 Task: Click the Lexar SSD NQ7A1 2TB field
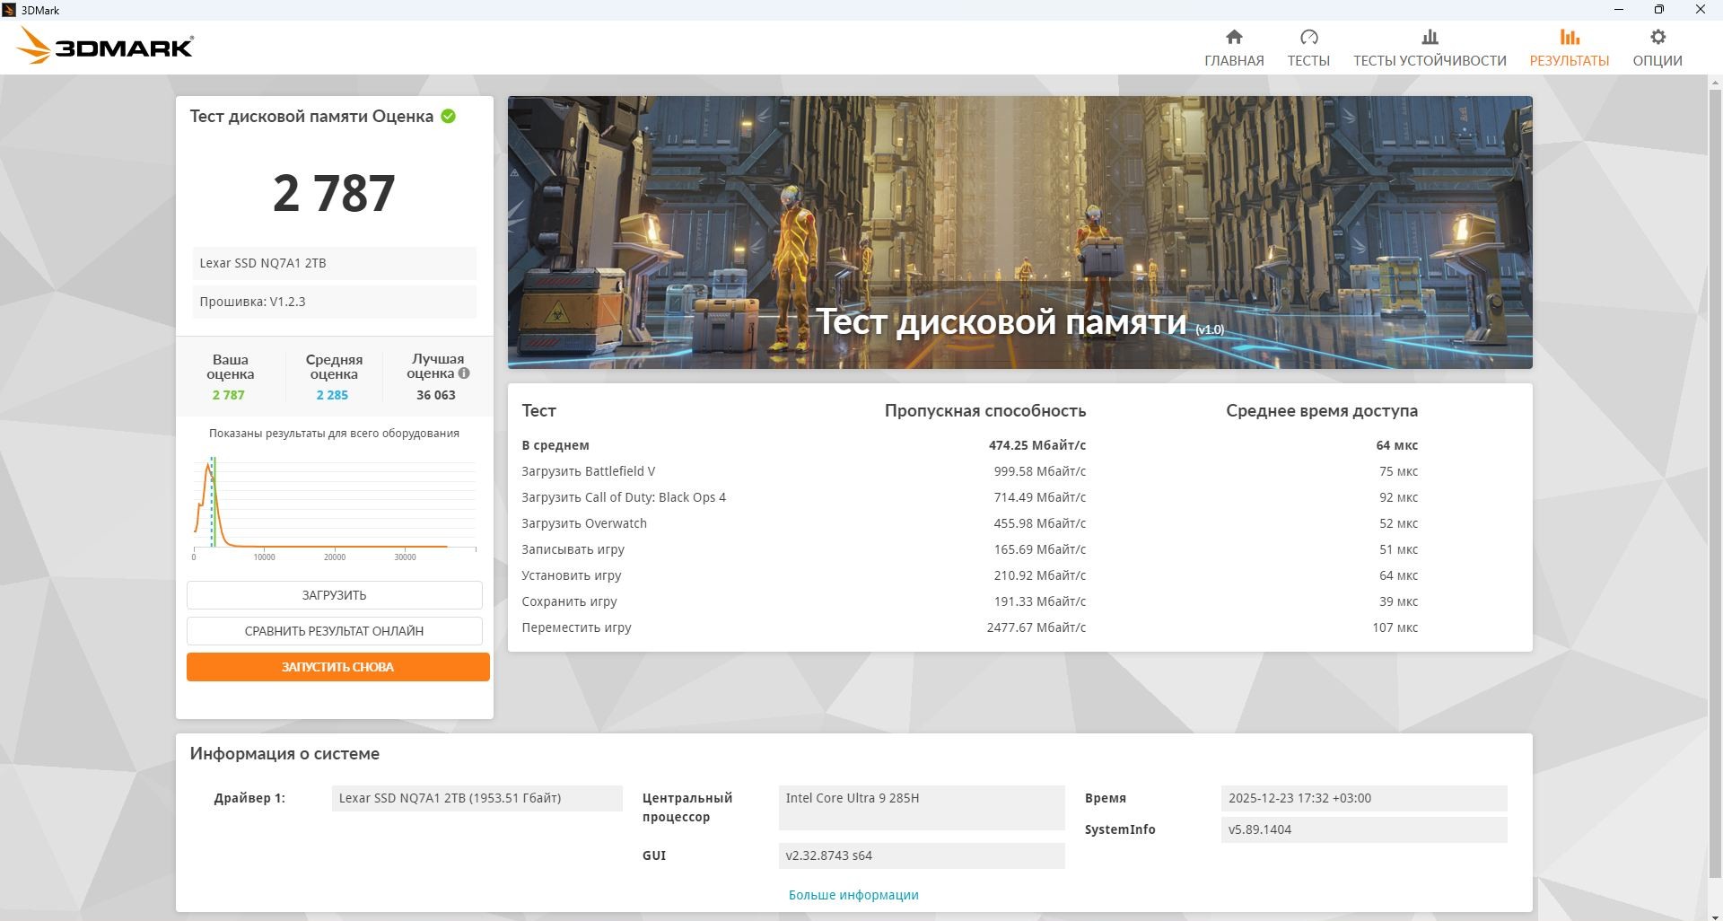click(x=334, y=263)
